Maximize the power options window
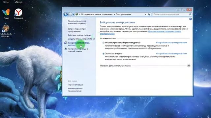 [x=184, y=10]
